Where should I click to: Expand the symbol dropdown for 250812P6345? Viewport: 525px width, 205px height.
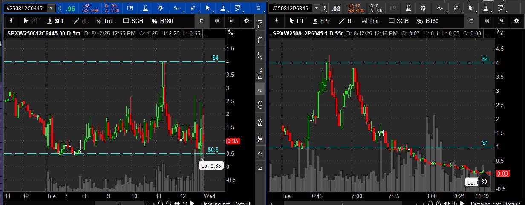point(317,8)
